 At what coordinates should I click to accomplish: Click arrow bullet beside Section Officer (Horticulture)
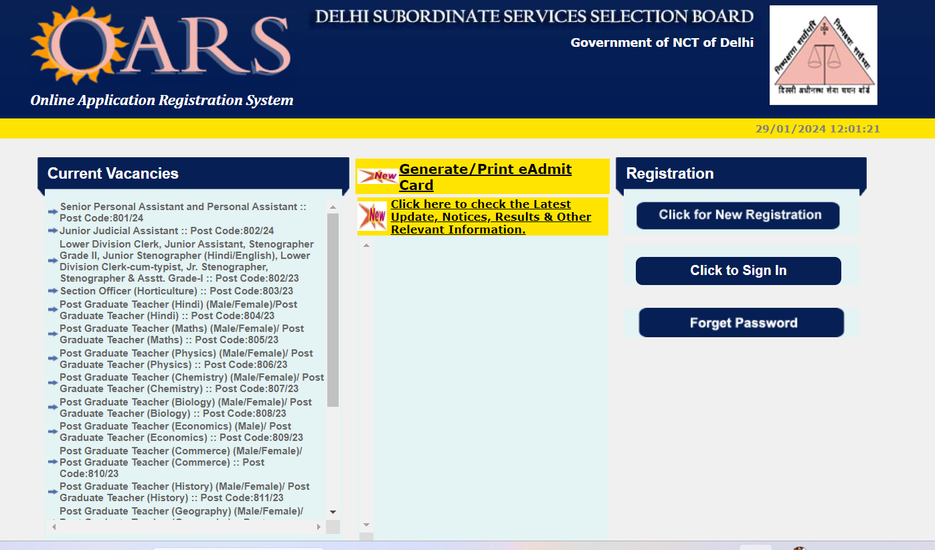[53, 291]
